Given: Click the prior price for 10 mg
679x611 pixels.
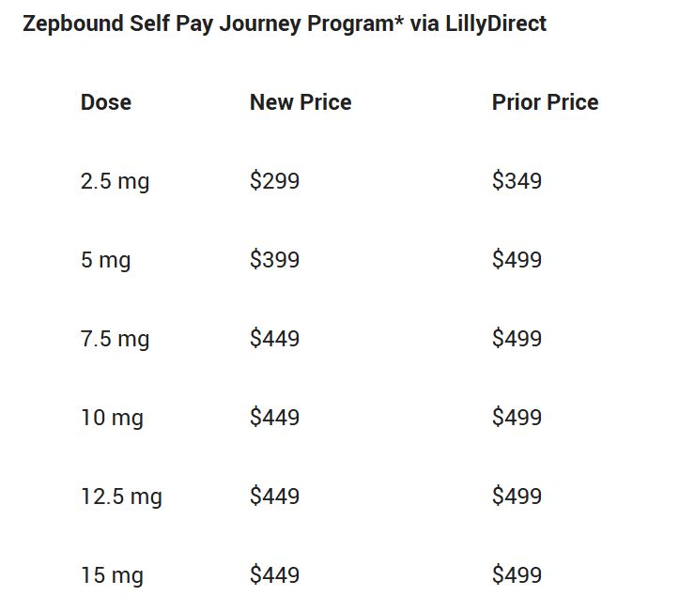Looking at the screenshot, I should click(x=517, y=418).
